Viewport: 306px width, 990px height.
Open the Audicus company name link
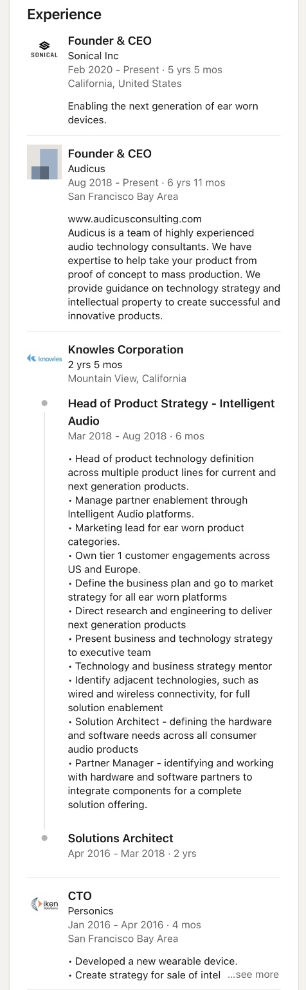87,169
